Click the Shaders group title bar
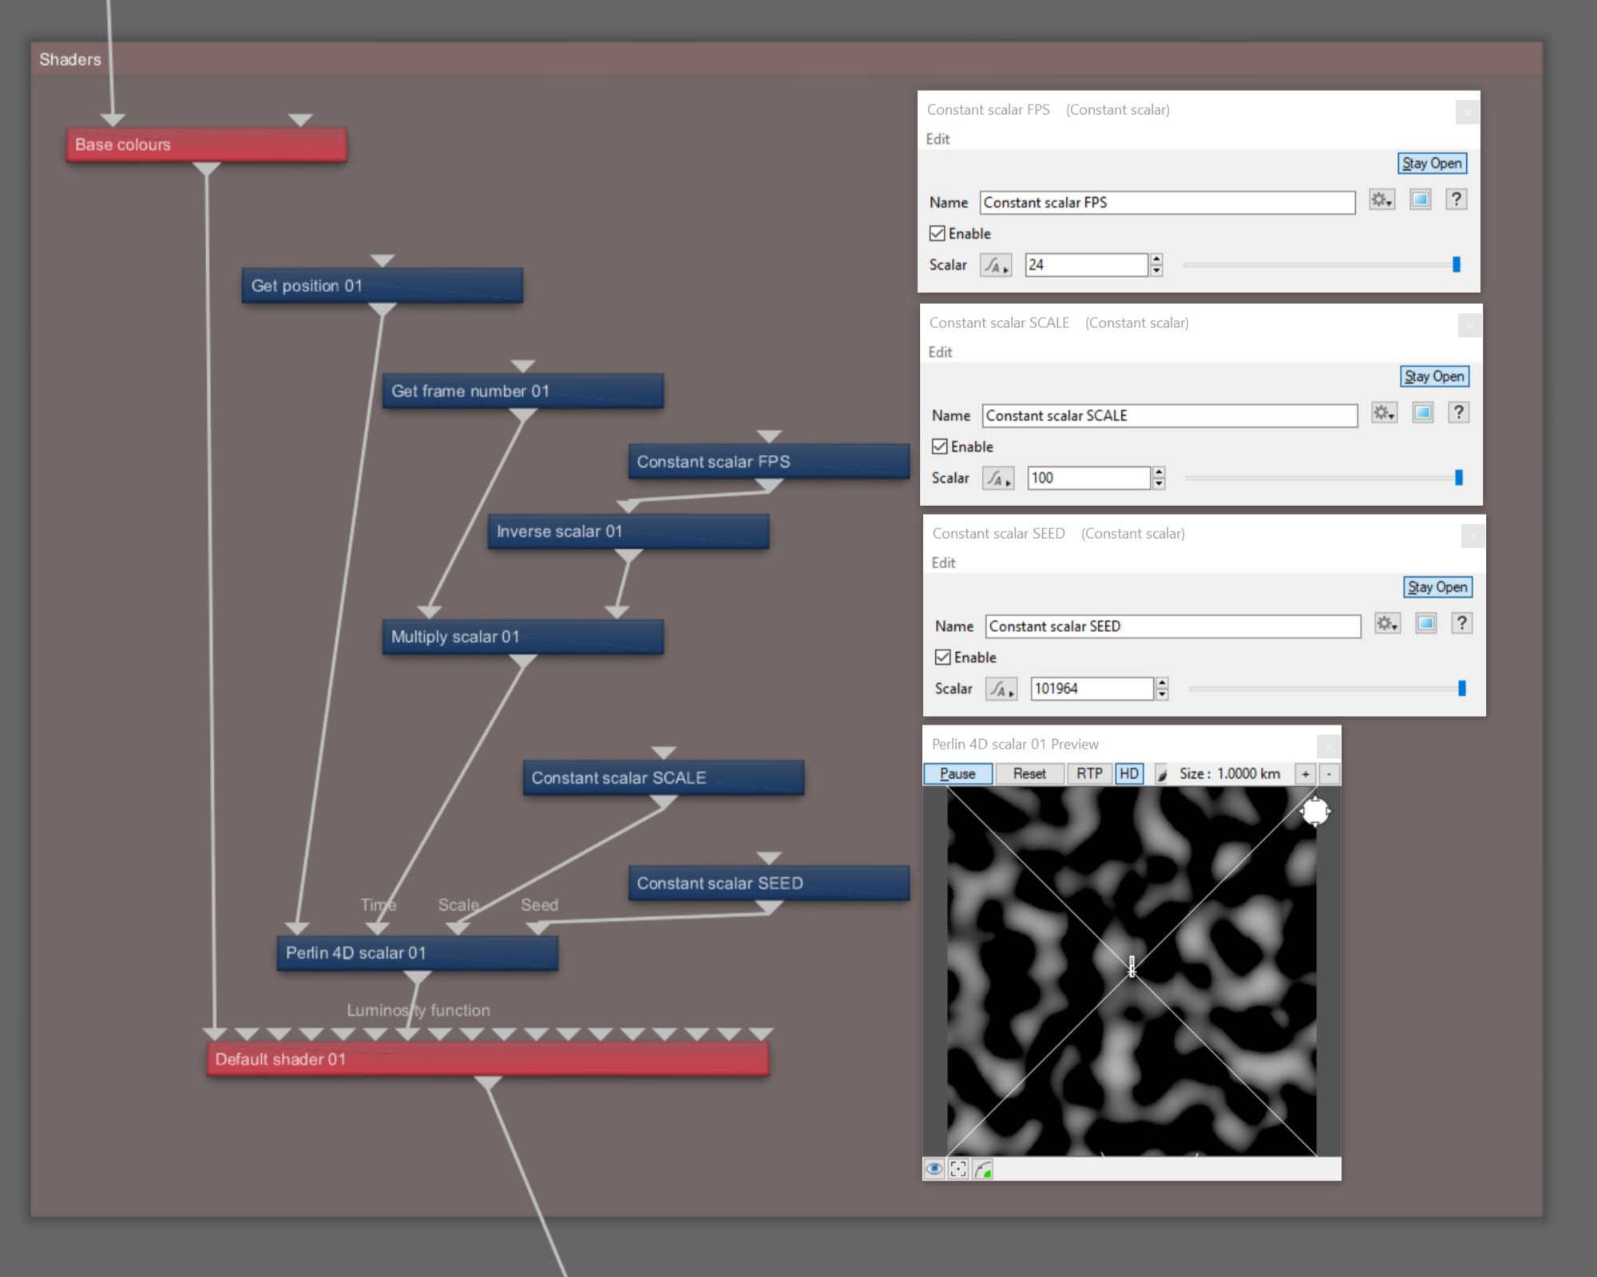This screenshot has height=1277, width=1597. pos(787,59)
